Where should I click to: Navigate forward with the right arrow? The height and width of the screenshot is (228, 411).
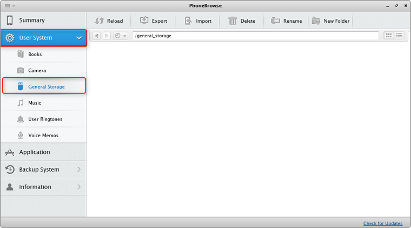106,36
